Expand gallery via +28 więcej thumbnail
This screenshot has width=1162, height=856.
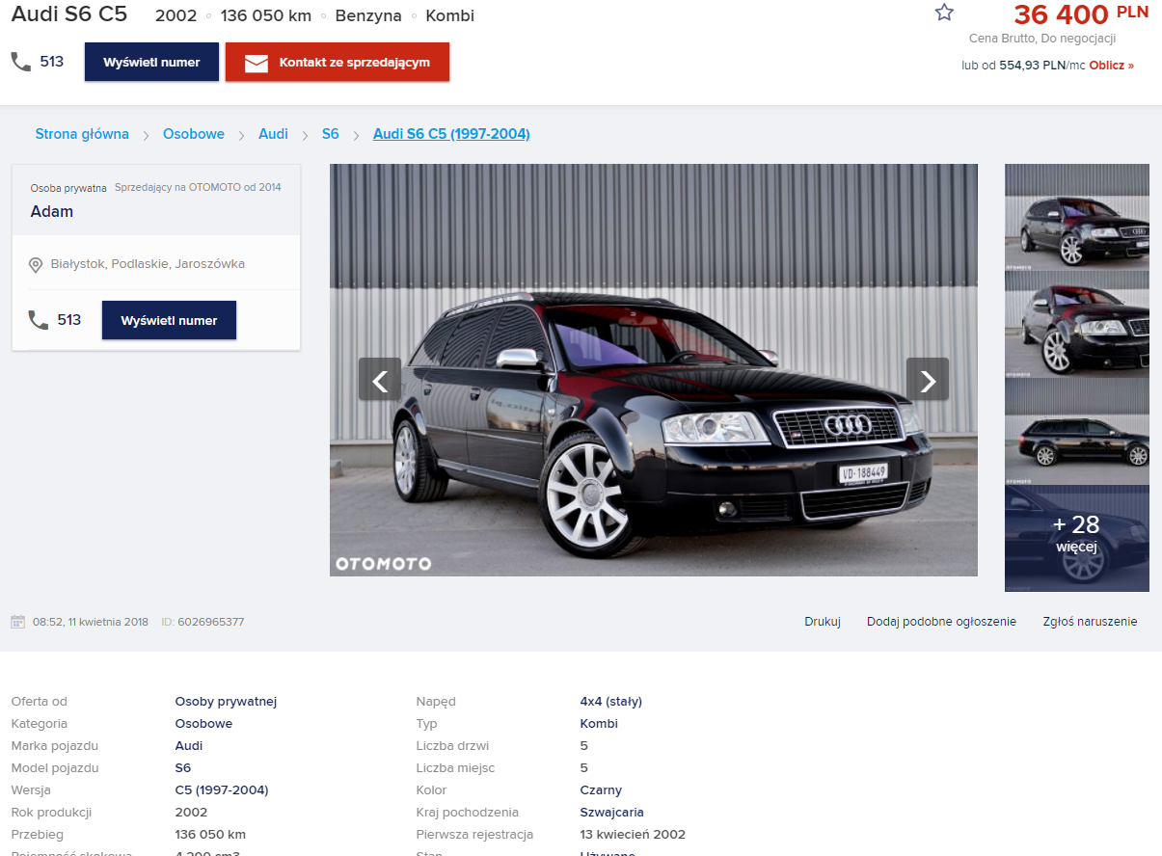[1076, 537]
